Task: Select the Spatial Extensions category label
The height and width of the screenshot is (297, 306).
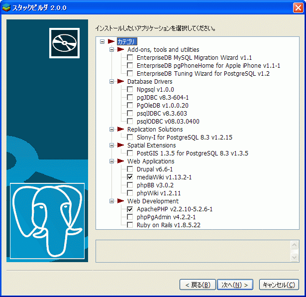Action: coord(151,146)
